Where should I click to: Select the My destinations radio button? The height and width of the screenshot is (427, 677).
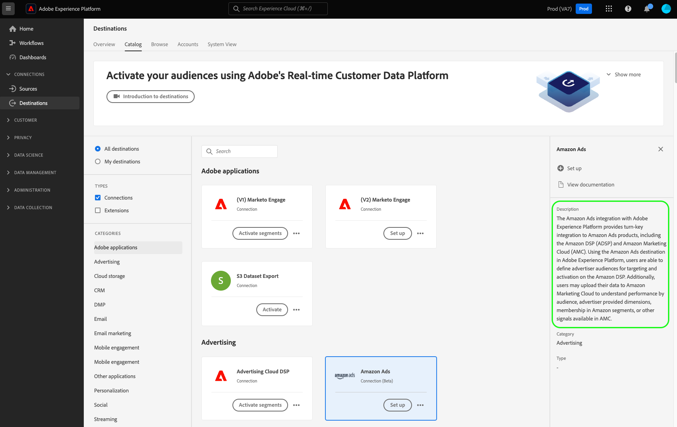coord(98,161)
